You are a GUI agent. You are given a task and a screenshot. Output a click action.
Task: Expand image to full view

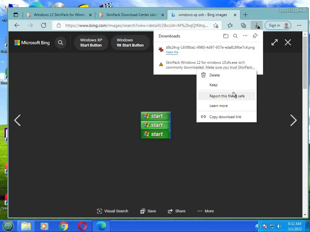tap(274, 42)
